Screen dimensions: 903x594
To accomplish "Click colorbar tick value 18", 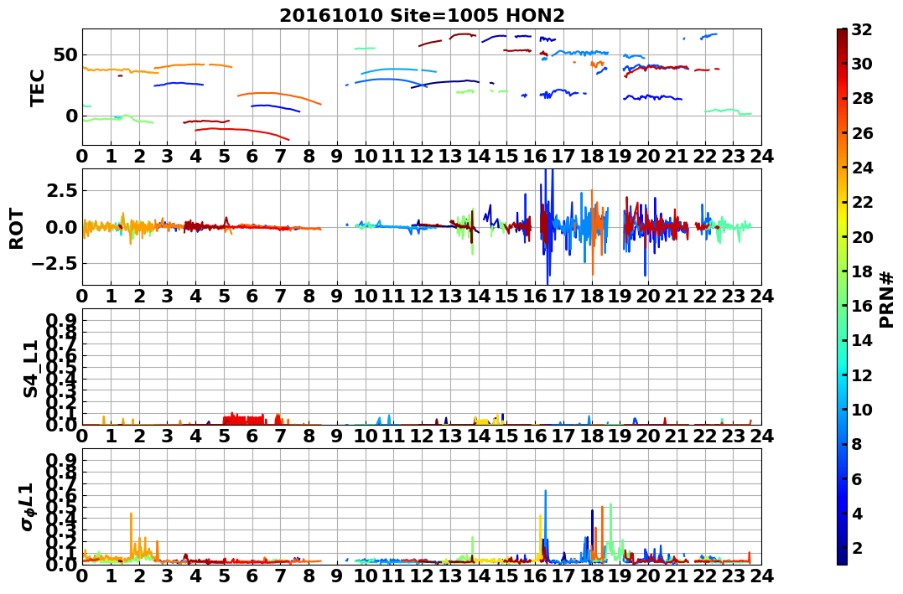I will 862,271.
